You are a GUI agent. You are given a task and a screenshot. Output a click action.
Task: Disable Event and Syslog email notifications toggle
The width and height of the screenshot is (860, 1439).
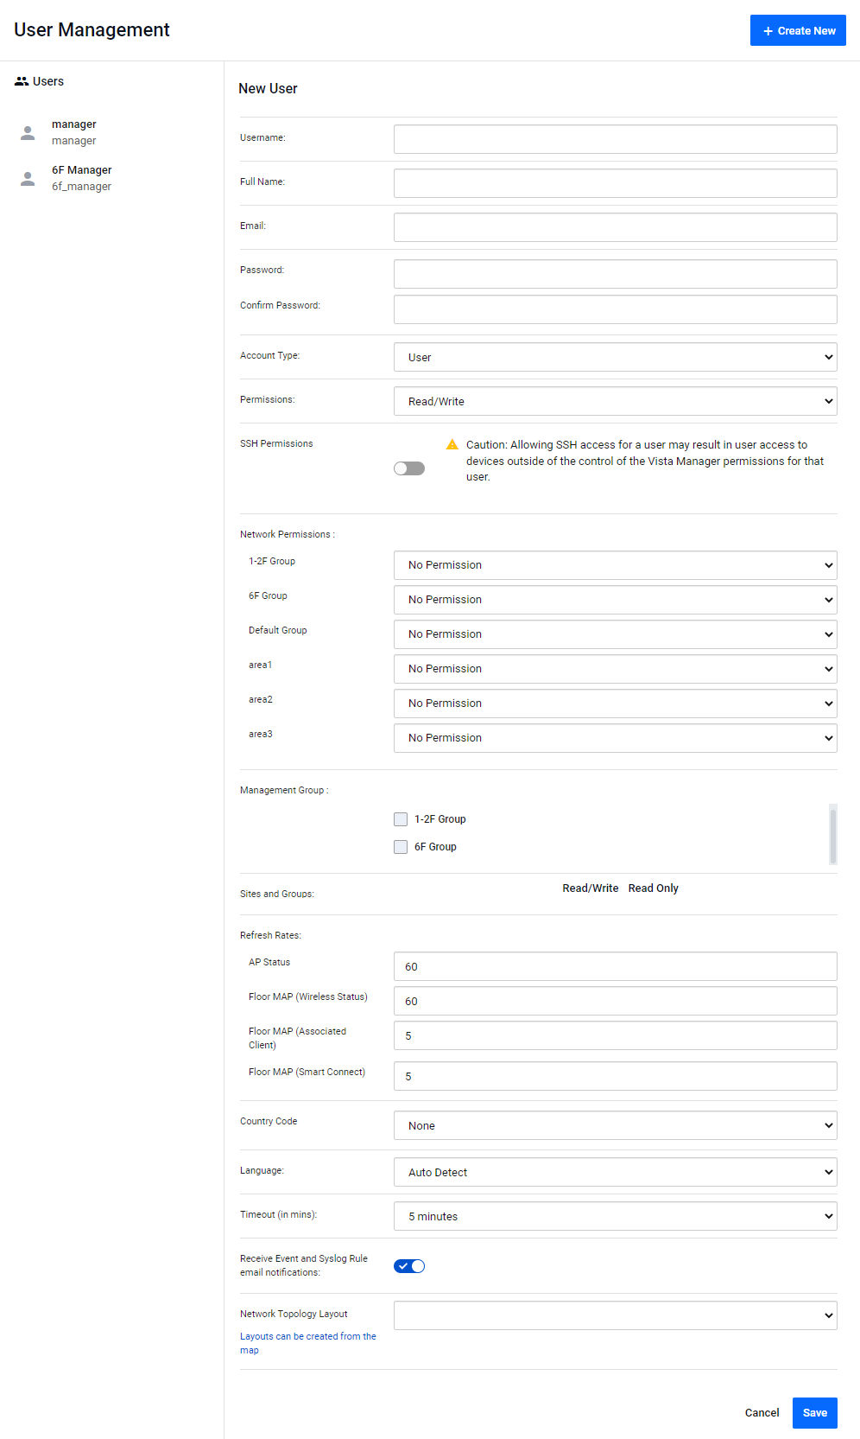click(409, 1266)
